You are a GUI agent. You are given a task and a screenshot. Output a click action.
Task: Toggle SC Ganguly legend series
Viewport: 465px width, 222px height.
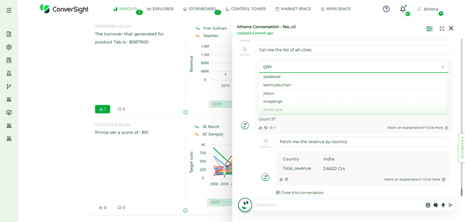tap(209, 134)
